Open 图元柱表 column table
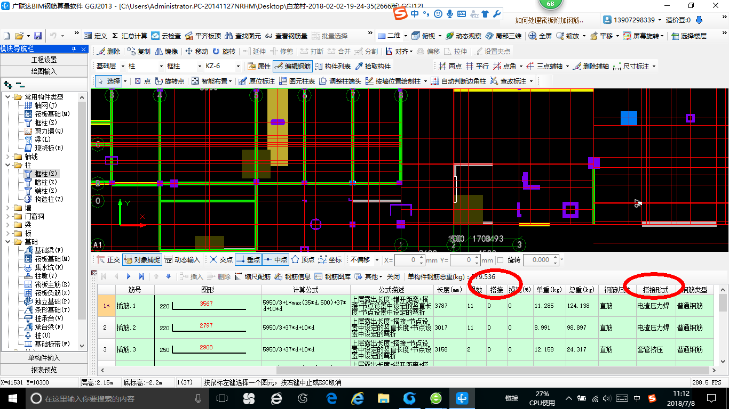 (x=297, y=81)
